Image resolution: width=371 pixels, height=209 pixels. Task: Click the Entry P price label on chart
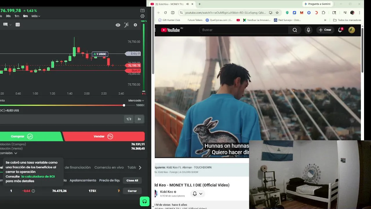coord(133,54)
